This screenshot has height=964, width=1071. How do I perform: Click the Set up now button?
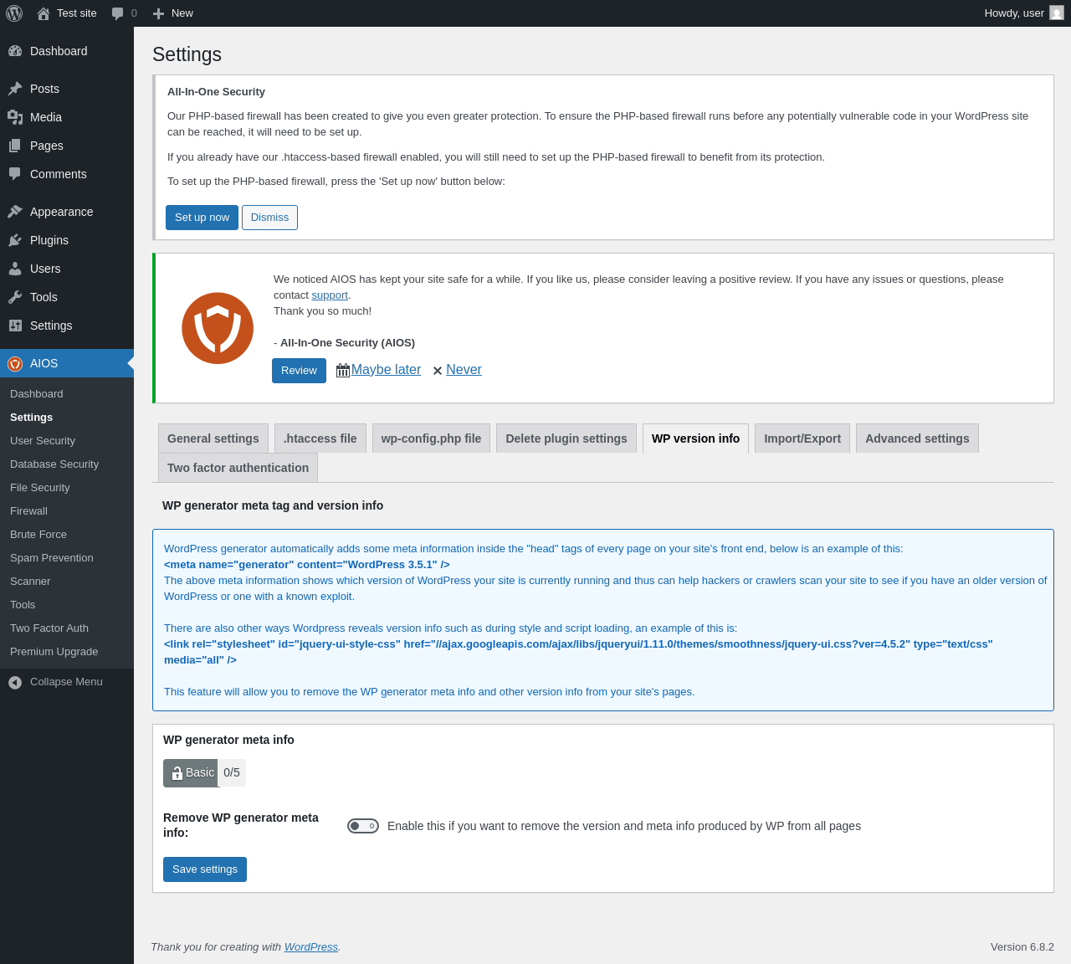202,218
